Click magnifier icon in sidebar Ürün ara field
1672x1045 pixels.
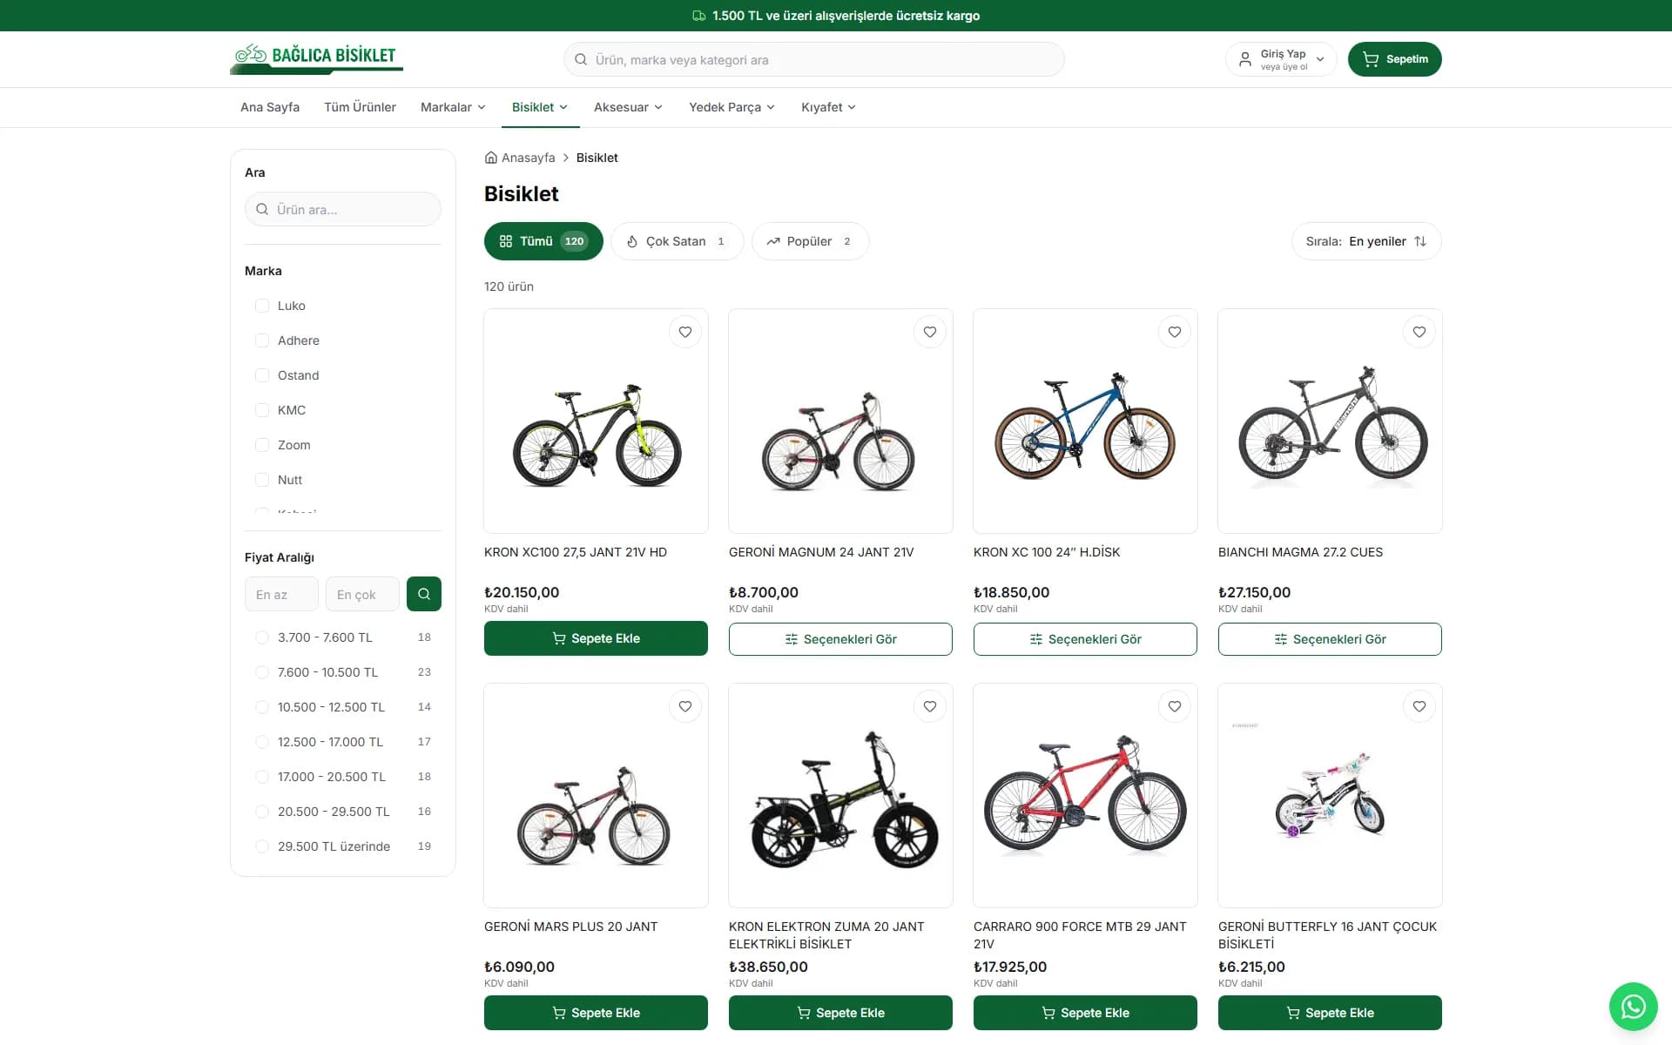point(262,209)
